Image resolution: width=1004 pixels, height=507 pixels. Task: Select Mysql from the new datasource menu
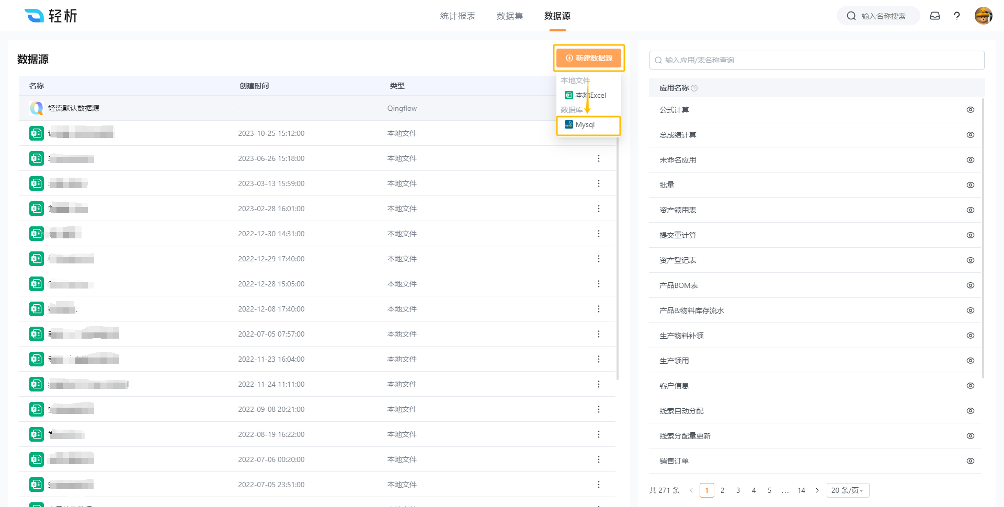click(x=589, y=125)
